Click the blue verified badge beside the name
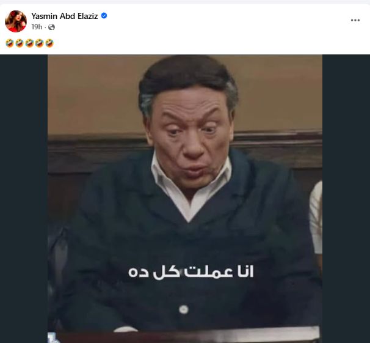370x343 pixels. click(104, 16)
